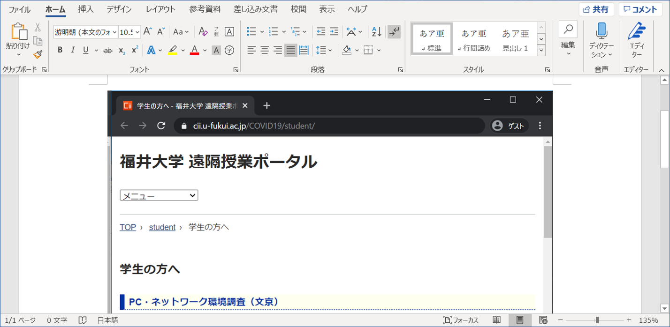Click the Copy icon in clipboard group

pos(38,41)
